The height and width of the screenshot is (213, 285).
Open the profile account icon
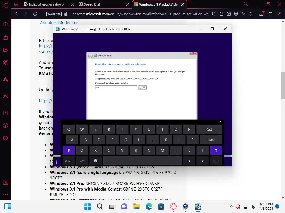(279, 14)
